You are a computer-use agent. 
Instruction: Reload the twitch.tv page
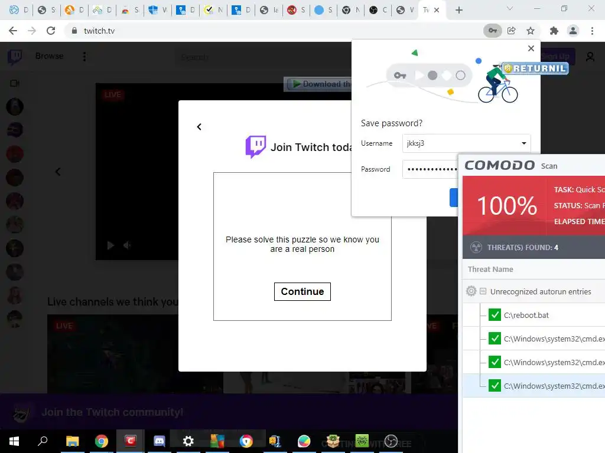[51, 31]
